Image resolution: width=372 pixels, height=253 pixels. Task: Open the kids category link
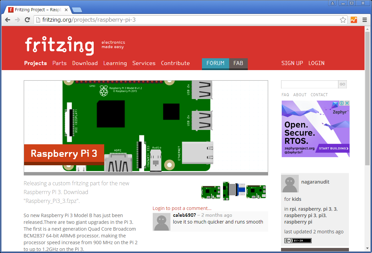tap(296, 199)
